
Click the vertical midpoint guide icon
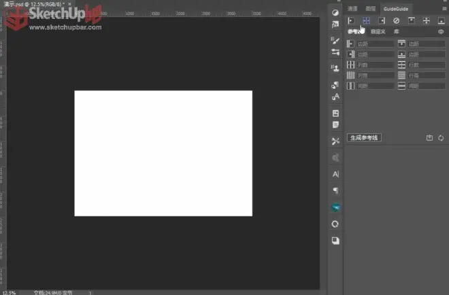pyautogui.click(x=366, y=20)
